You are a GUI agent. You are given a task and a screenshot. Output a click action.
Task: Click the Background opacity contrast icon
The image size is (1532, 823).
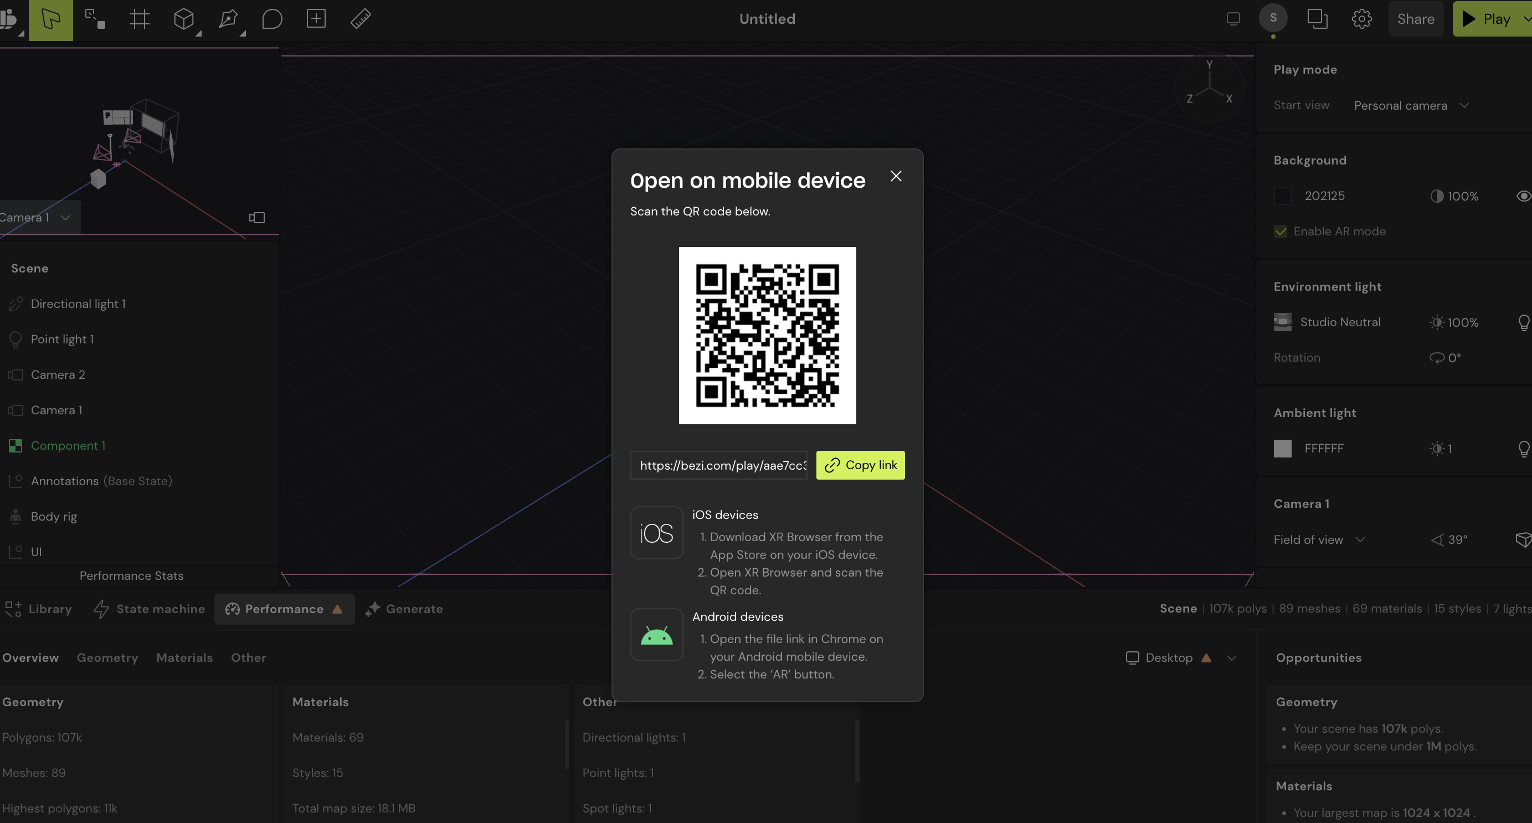1436,196
